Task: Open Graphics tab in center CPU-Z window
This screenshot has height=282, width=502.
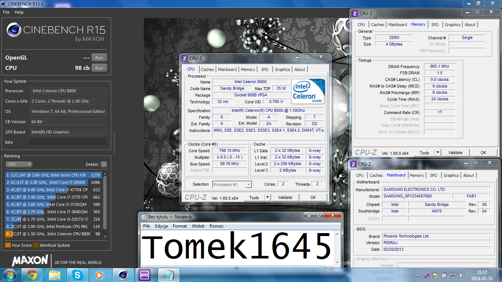Action: 282,69
